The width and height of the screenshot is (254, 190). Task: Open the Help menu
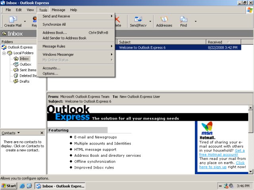73,10
